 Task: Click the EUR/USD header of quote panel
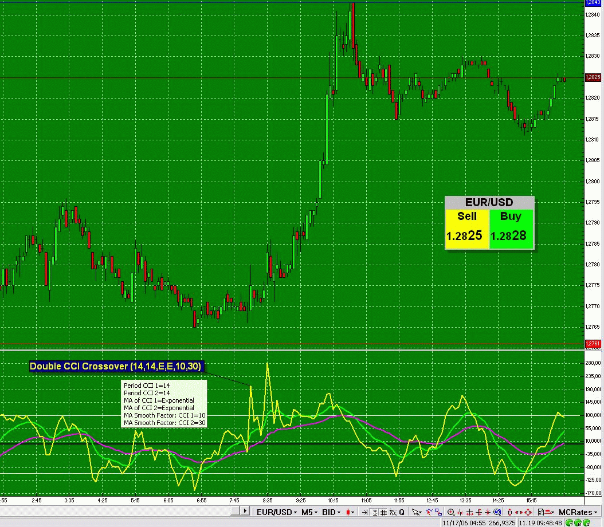point(489,202)
